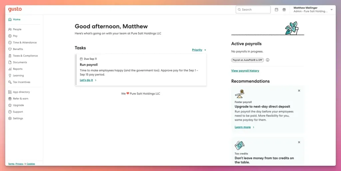Click the Gusto logo
Screen dimensions: 341x171
[15, 9]
